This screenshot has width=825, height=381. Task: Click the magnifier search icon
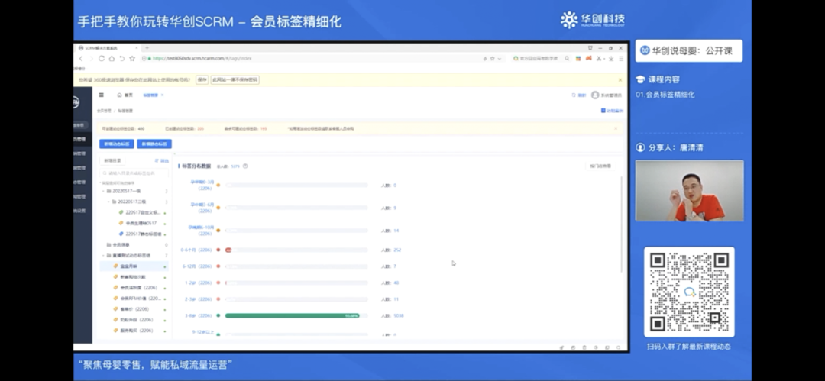pos(567,59)
